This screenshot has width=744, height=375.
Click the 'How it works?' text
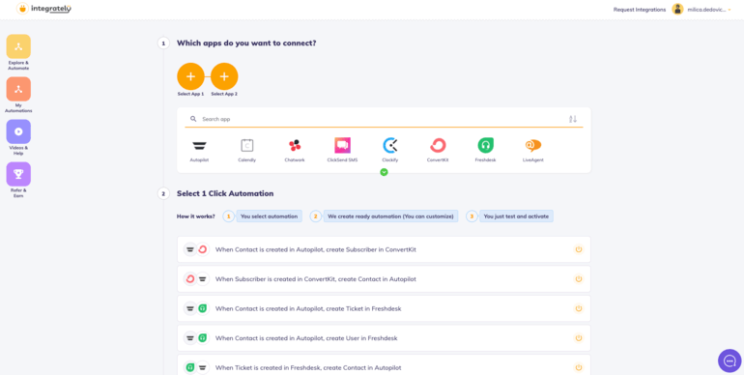pyautogui.click(x=195, y=216)
